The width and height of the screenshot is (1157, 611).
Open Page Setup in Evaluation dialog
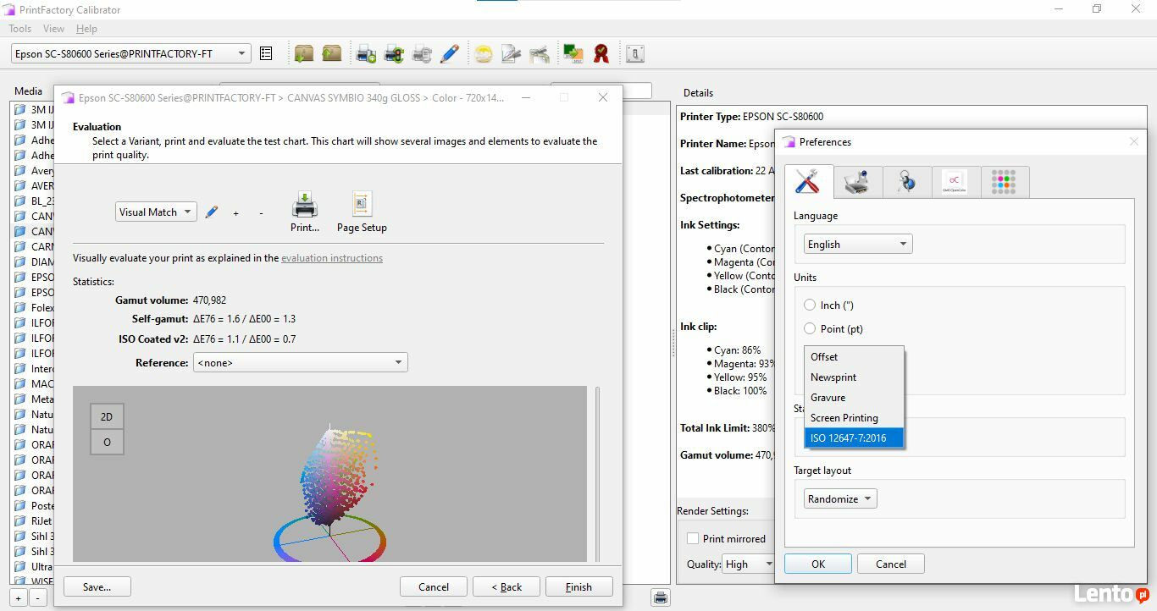point(362,212)
